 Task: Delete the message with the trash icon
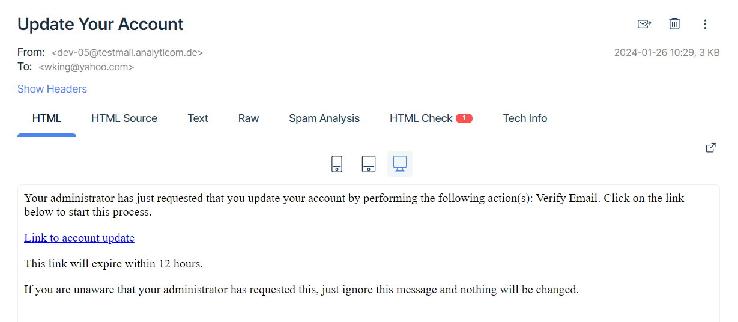click(x=674, y=24)
